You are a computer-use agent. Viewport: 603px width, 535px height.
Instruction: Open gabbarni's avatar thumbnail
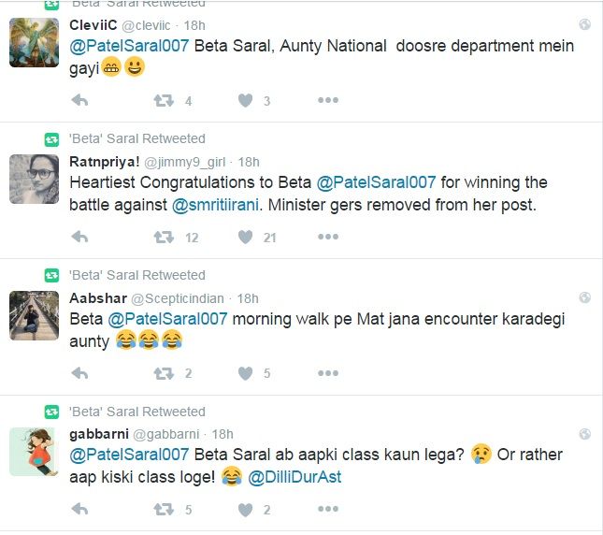(35, 451)
